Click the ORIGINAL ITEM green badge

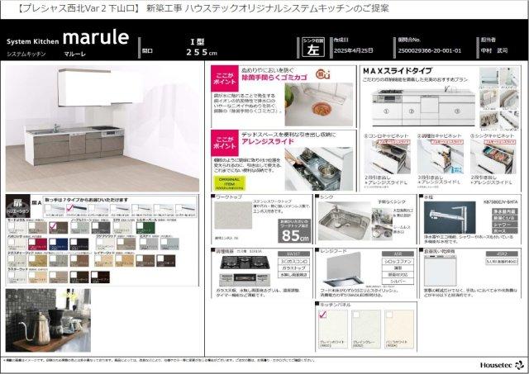[x=228, y=181]
